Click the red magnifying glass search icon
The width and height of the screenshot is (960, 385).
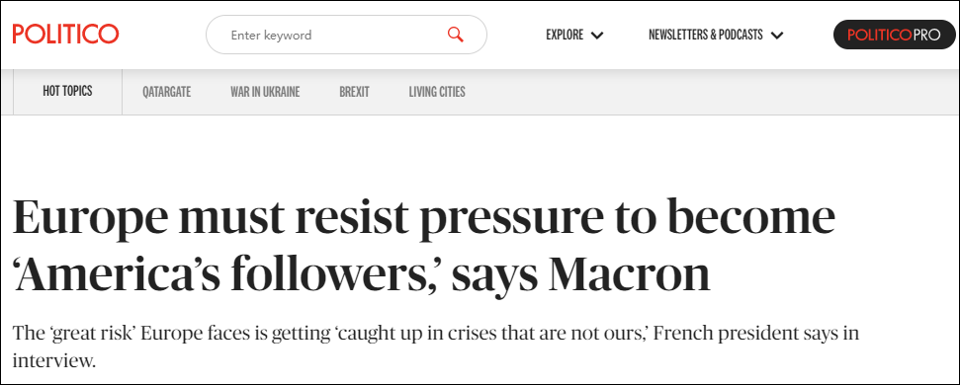point(456,35)
